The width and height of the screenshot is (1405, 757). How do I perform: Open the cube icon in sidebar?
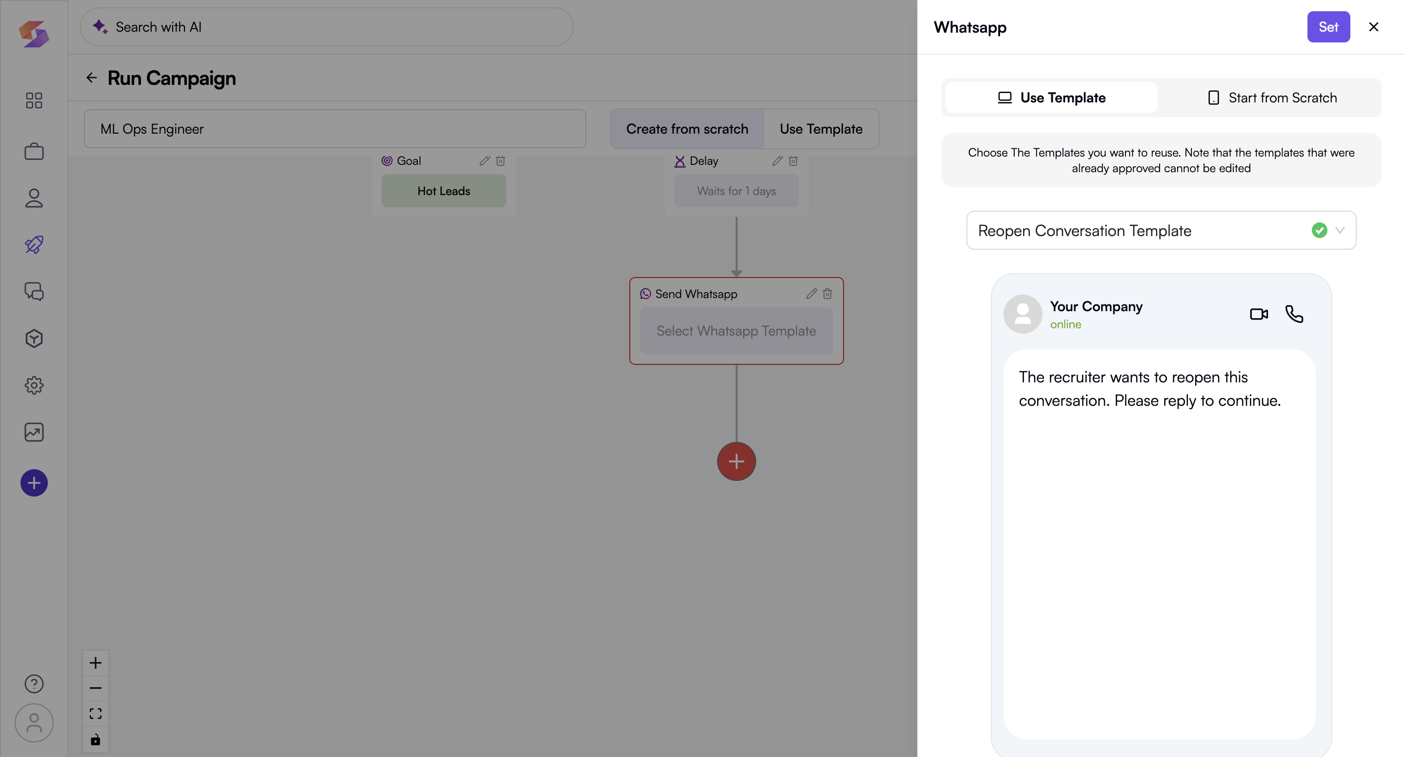point(34,339)
